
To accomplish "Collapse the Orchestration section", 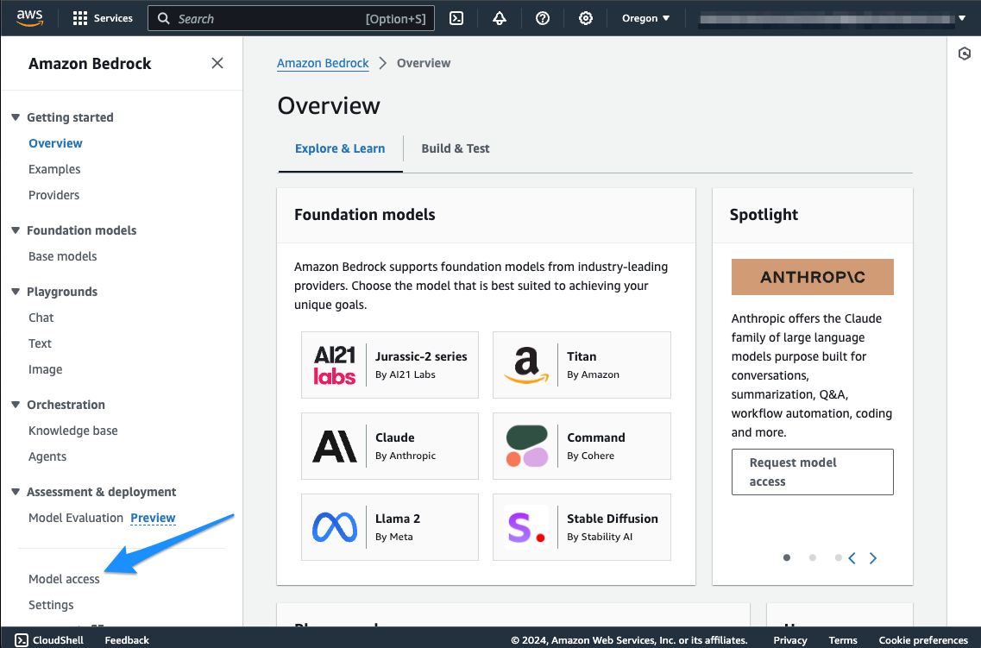I will click(x=16, y=405).
